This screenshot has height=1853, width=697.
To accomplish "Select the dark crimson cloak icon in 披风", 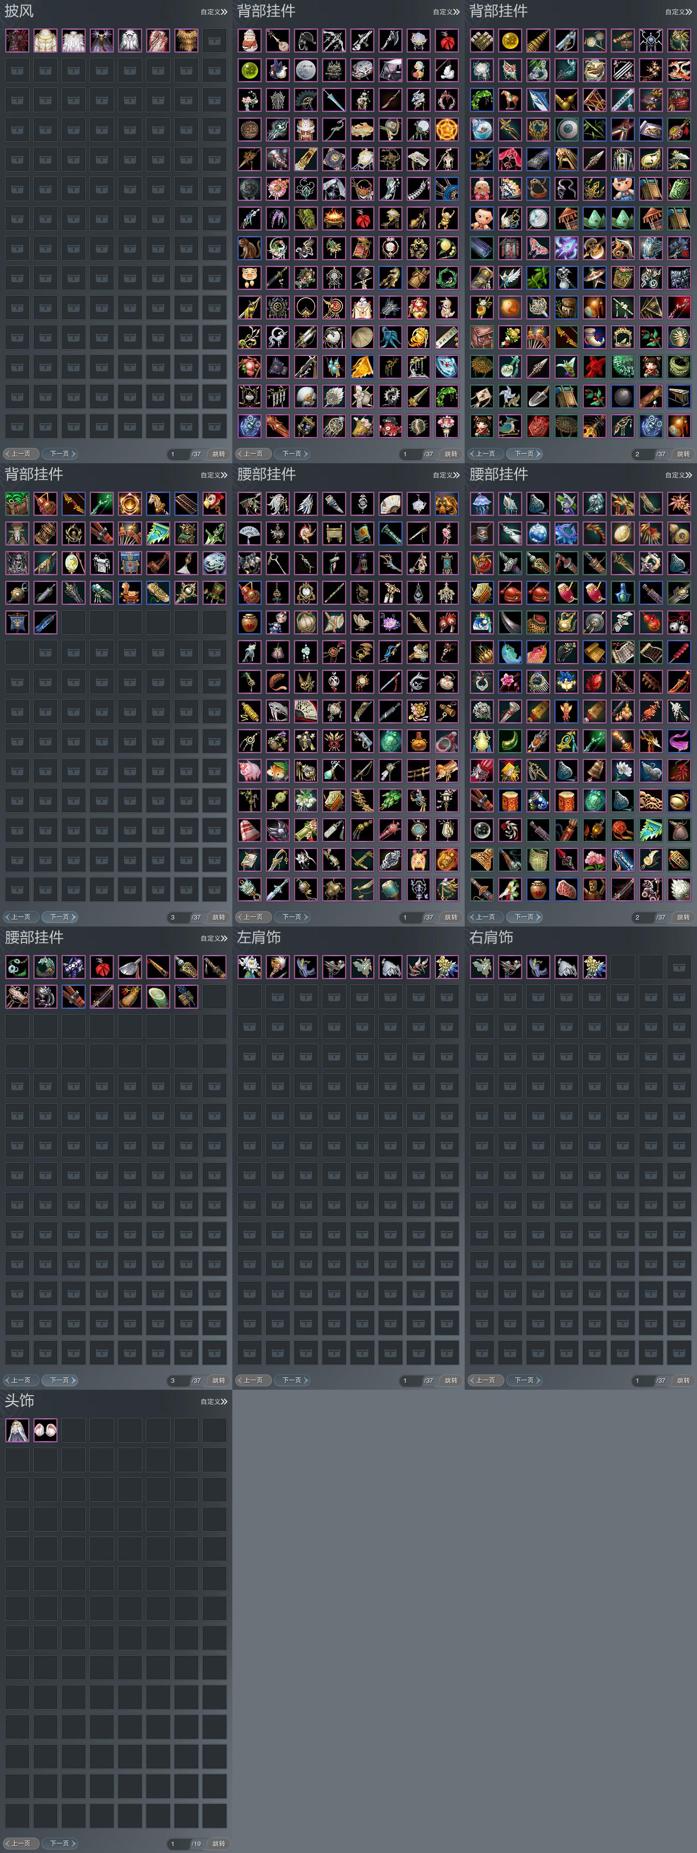I will point(17,40).
